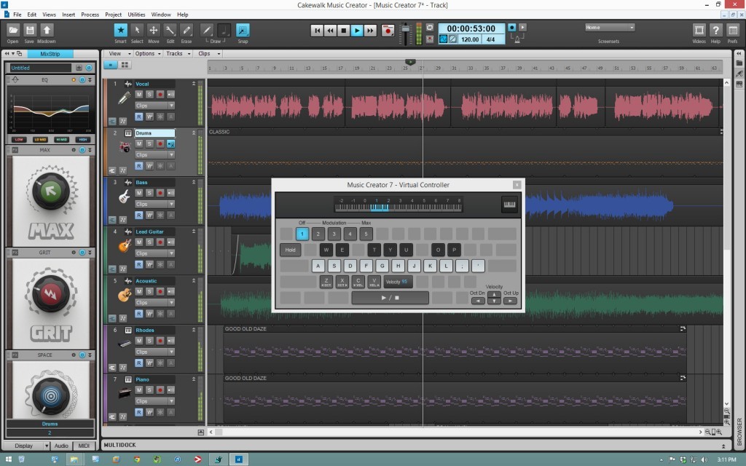Click the Help question mark toolbar icon
This screenshot has height=466, width=746.
[x=715, y=31]
